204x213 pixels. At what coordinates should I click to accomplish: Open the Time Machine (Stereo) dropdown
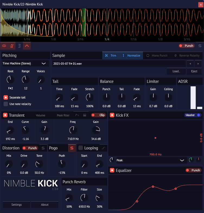(25, 63)
